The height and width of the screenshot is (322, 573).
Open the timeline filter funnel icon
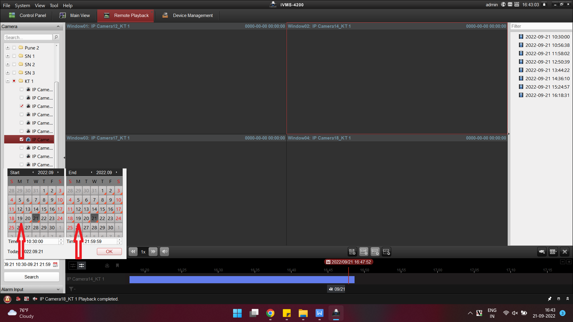pos(72,289)
